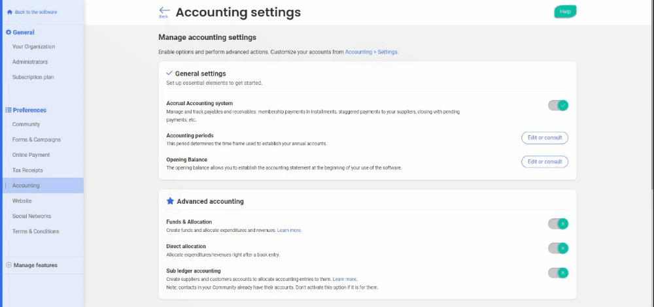This screenshot has height=307, width=654.
Task: Open Website preferences
Action: tap(22, 201)
